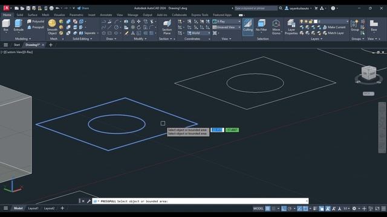Toggle snap mode in status bar

(x=273, y=209)
